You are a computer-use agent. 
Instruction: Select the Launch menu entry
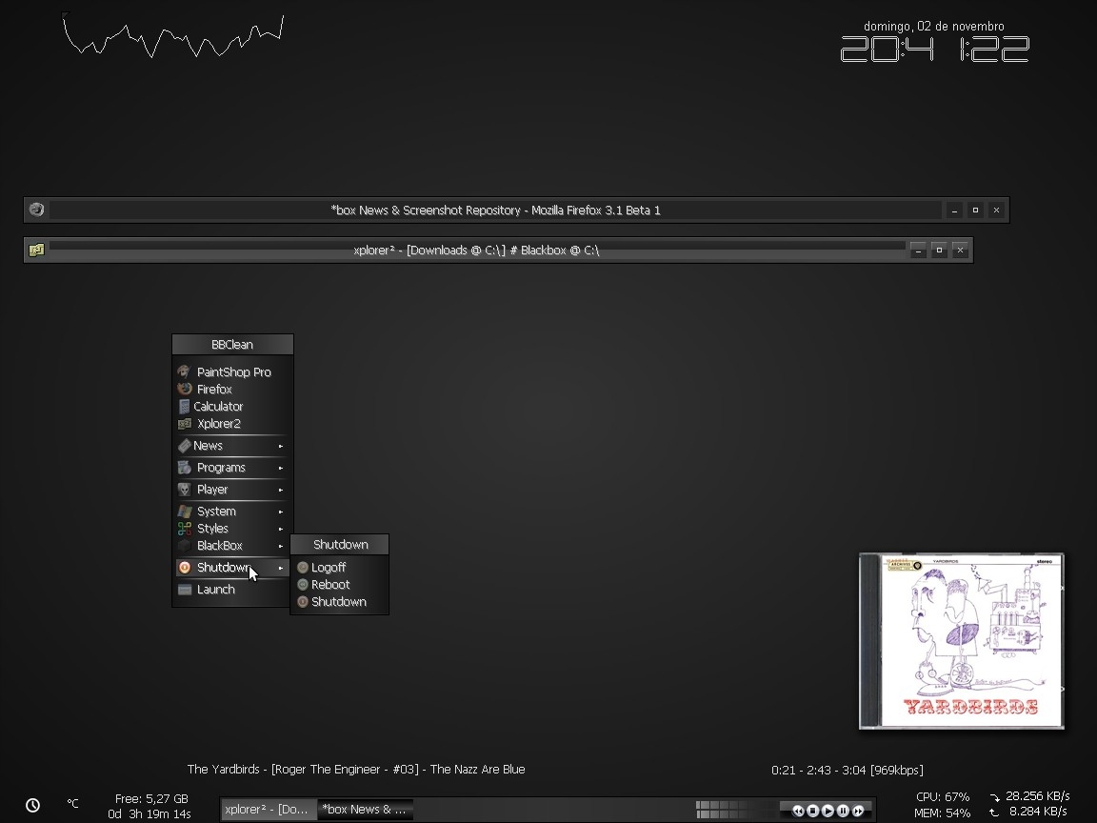tap(233, 590)
